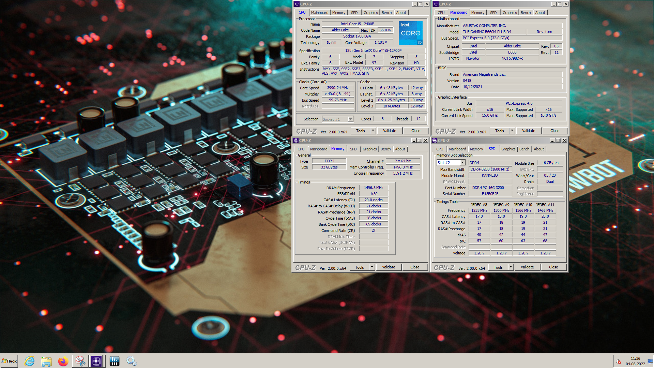The image size is (654, 368).
Task: Expand Tools arrow in CPU window
Action: (373, 131)
